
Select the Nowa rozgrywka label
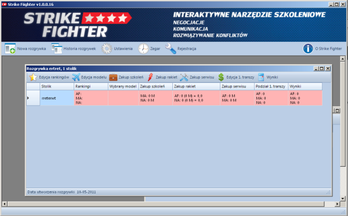point(31,49)
